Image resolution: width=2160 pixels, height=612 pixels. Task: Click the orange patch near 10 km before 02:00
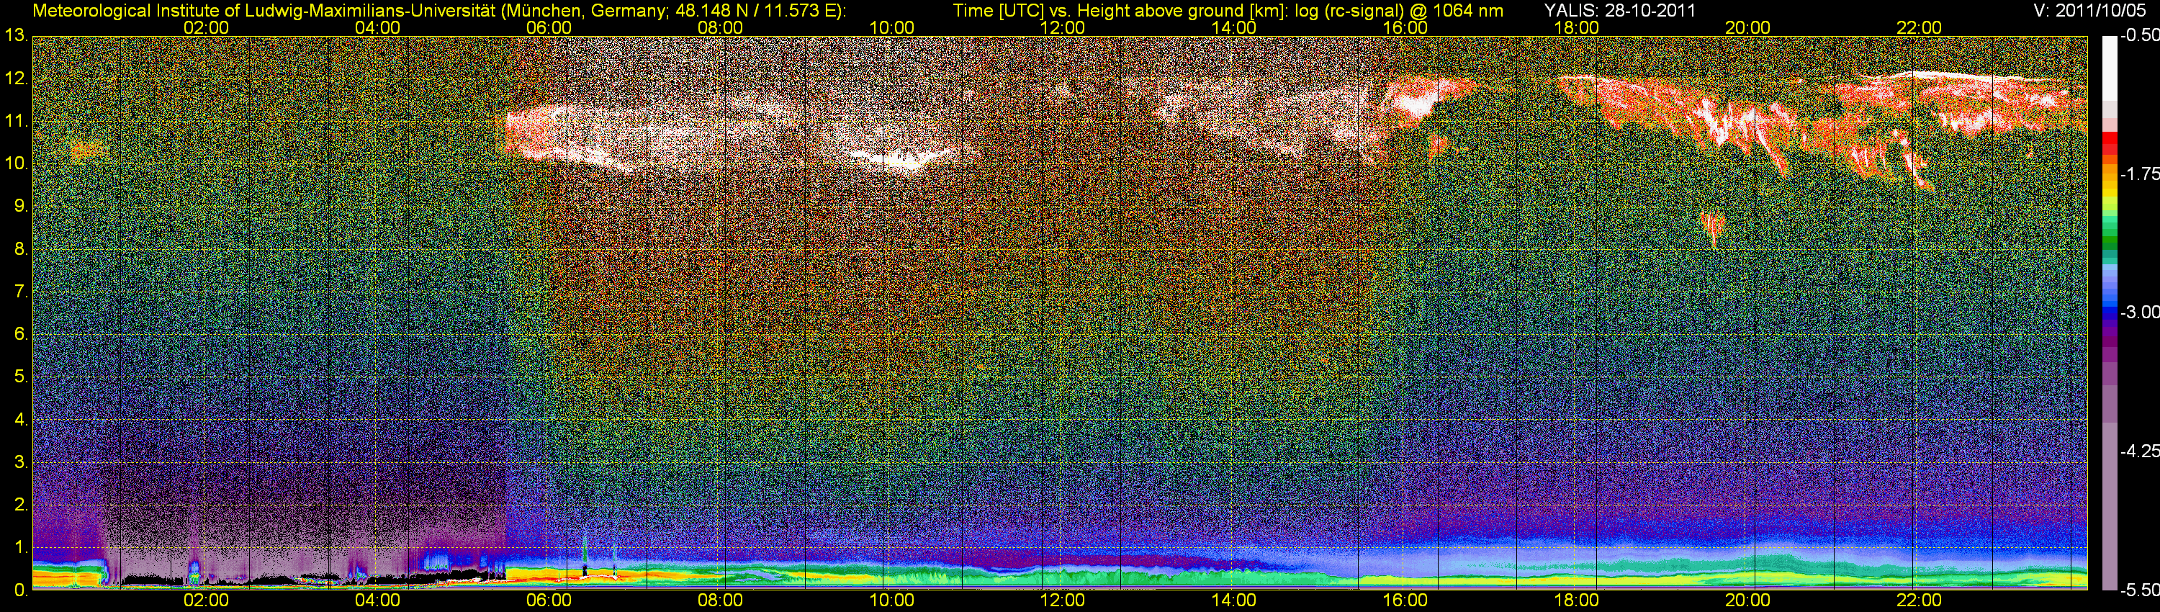pos(86,150)
